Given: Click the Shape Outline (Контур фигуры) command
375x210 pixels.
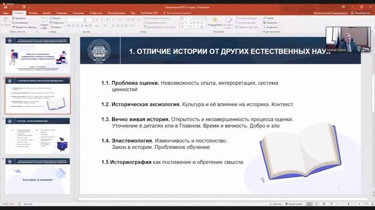Looking at the screenshot, I should click(x=246, y=23).
